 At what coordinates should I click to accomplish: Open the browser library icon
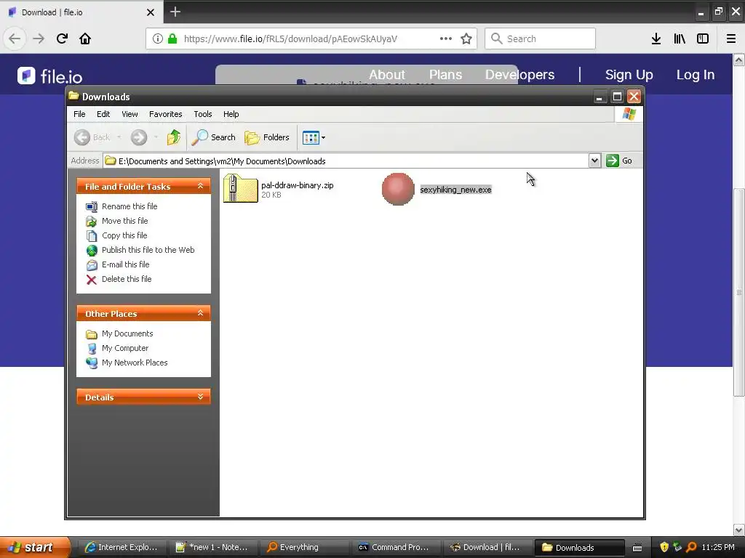680,39
